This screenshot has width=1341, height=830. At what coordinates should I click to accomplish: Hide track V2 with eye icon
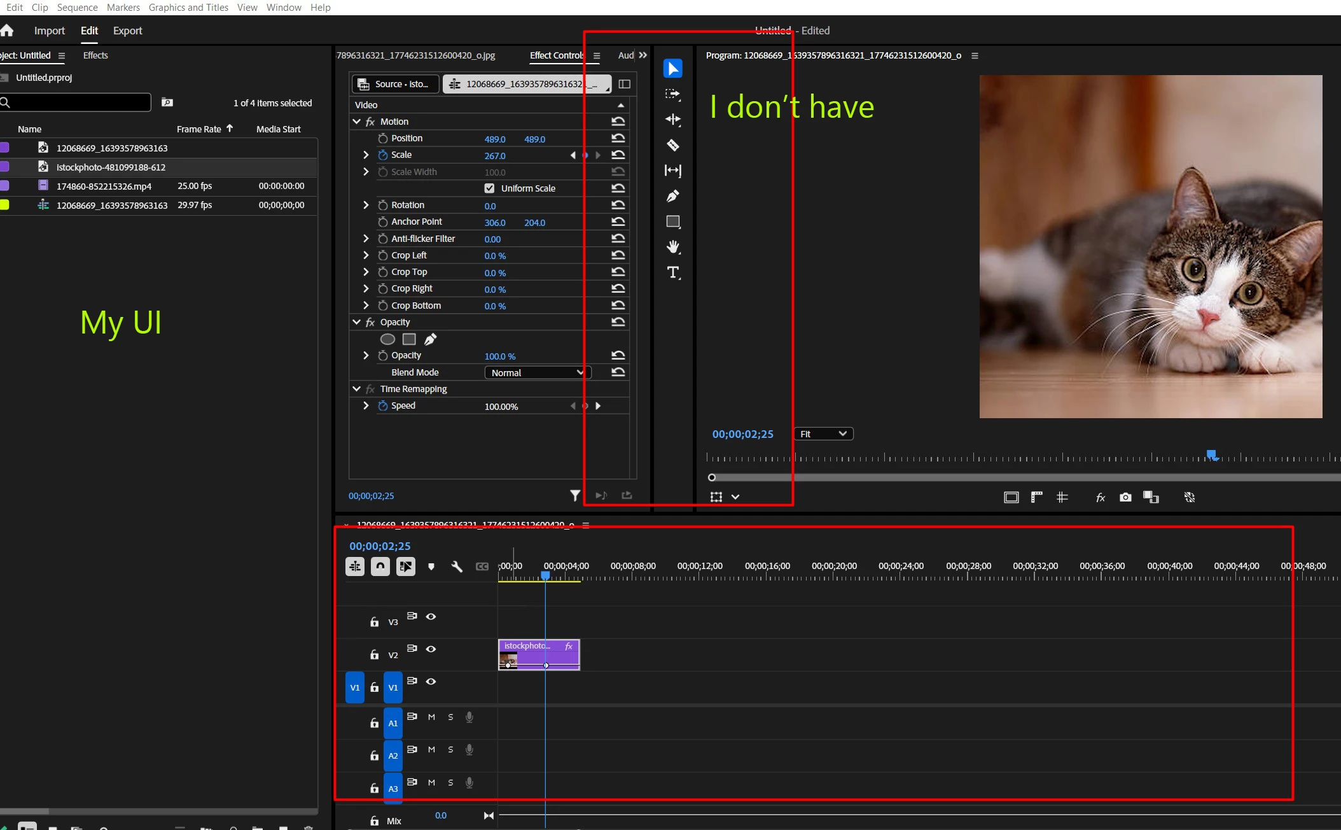(431, 649)
